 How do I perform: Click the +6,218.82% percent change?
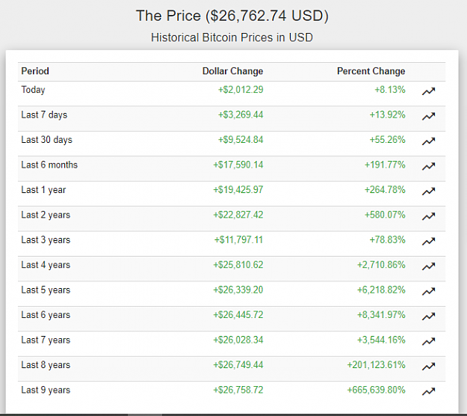[x=382, y=290]
